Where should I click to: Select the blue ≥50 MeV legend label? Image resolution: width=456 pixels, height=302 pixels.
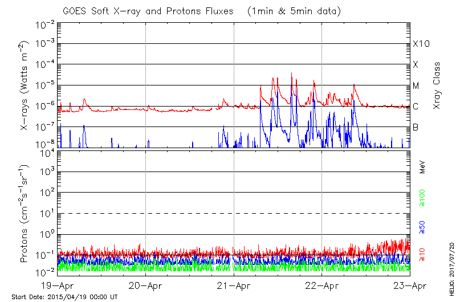(422, 226)
